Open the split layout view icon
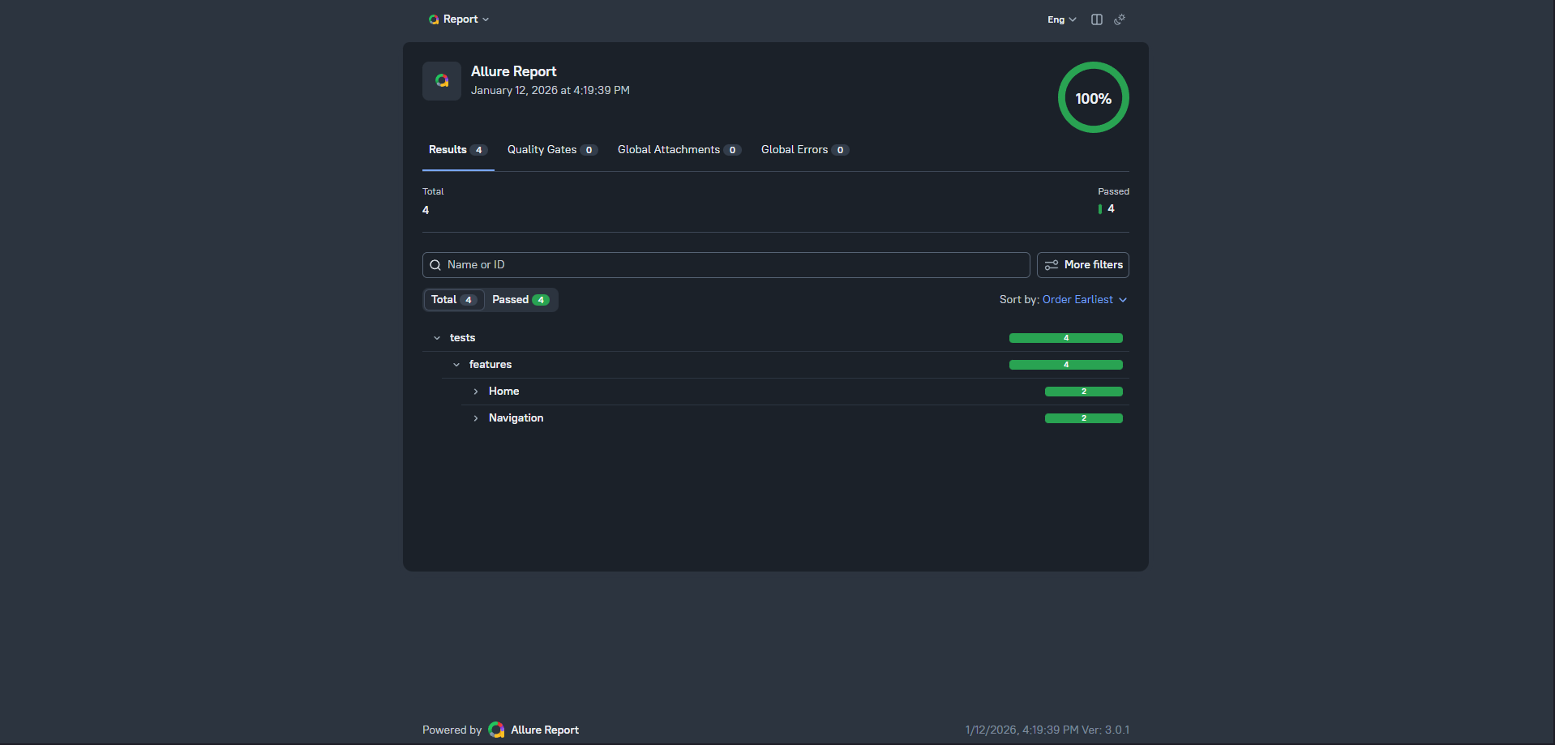Viewport: 1555px width, 745px height. coord(1096,19)
